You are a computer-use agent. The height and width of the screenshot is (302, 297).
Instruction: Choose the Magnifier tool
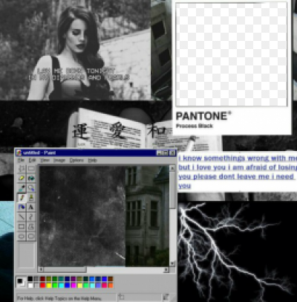(31, 188)
